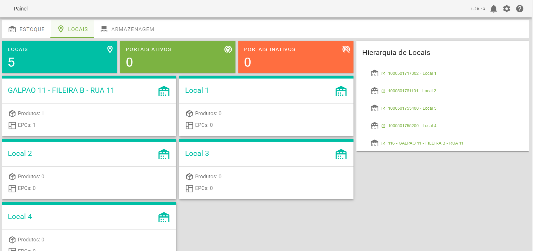This screenshot has width=533, height=251.
Task: Click the pin icon in Locais summary card
Action: [x=110, y=49]
